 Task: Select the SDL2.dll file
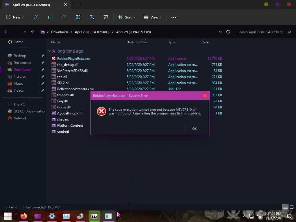[x=63, y=83]
